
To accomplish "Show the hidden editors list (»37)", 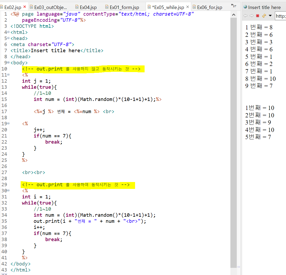I will coord(234,6).
